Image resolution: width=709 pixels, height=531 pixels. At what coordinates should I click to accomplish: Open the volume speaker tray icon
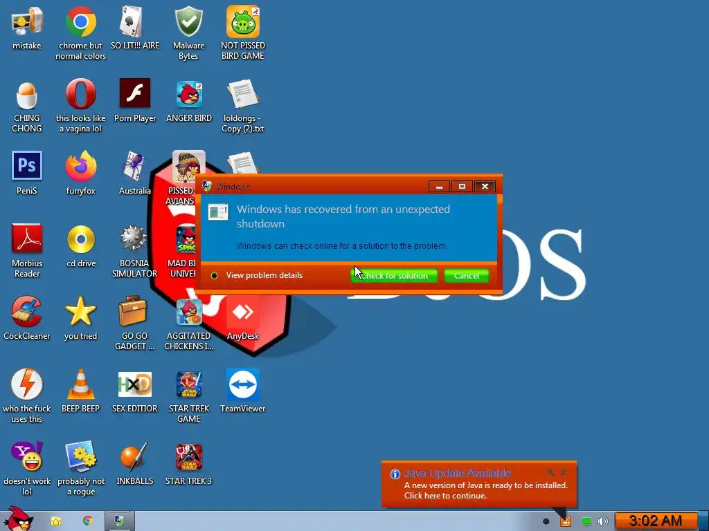(x=603, y=521)
